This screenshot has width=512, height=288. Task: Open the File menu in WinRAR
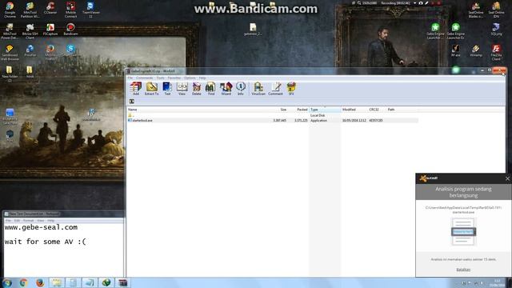pyautogui.click(x=130, y=78)
